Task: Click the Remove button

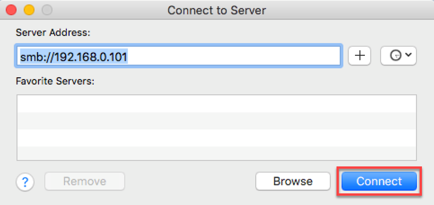Action: (84, 181)
